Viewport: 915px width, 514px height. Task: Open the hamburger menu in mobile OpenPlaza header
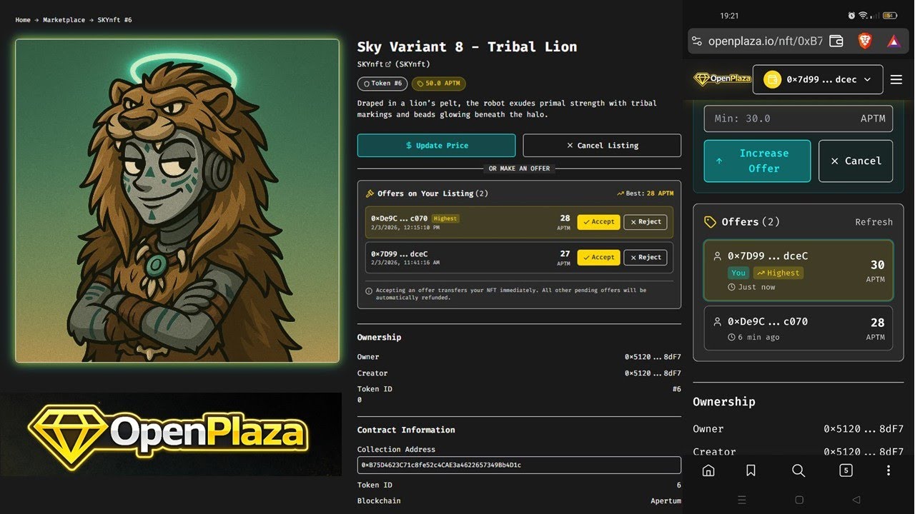[896, 79]
